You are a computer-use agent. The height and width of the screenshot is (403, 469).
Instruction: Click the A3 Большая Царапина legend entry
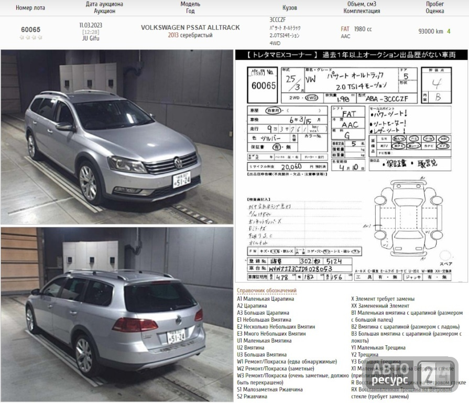[x=263, y=313]
